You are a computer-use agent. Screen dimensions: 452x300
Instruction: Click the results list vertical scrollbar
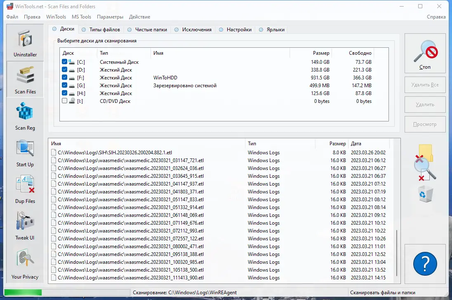pos(397,253)
